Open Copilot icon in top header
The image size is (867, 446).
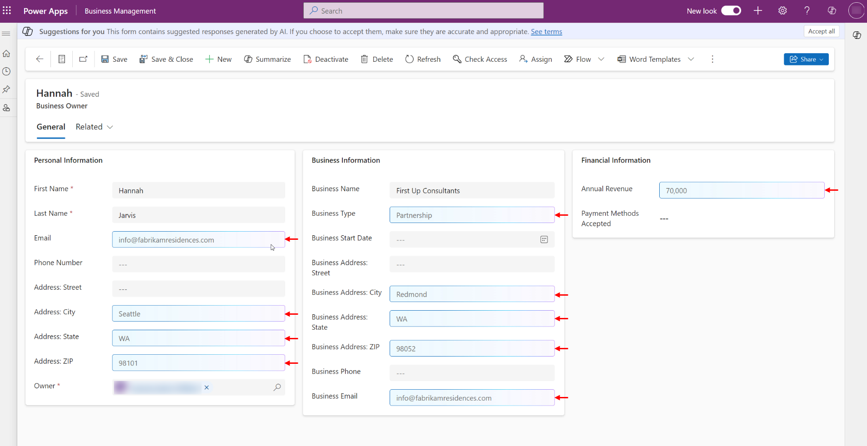click(832, 10)
